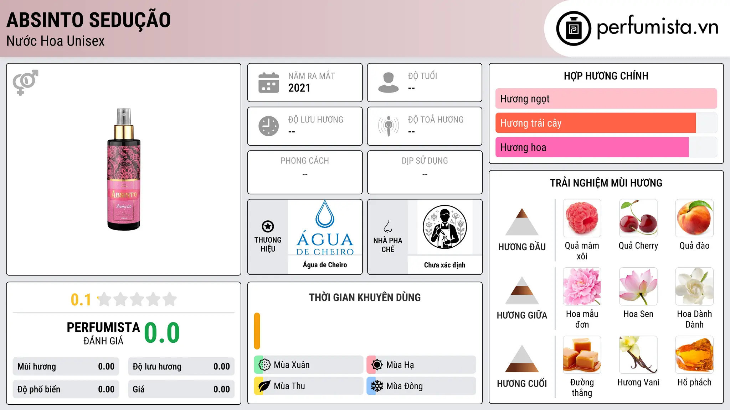The width and height of the screenshot is (730, 410).
Task: Click the Độ phổ biến 0.00 score row
Action: coord(66,389)
